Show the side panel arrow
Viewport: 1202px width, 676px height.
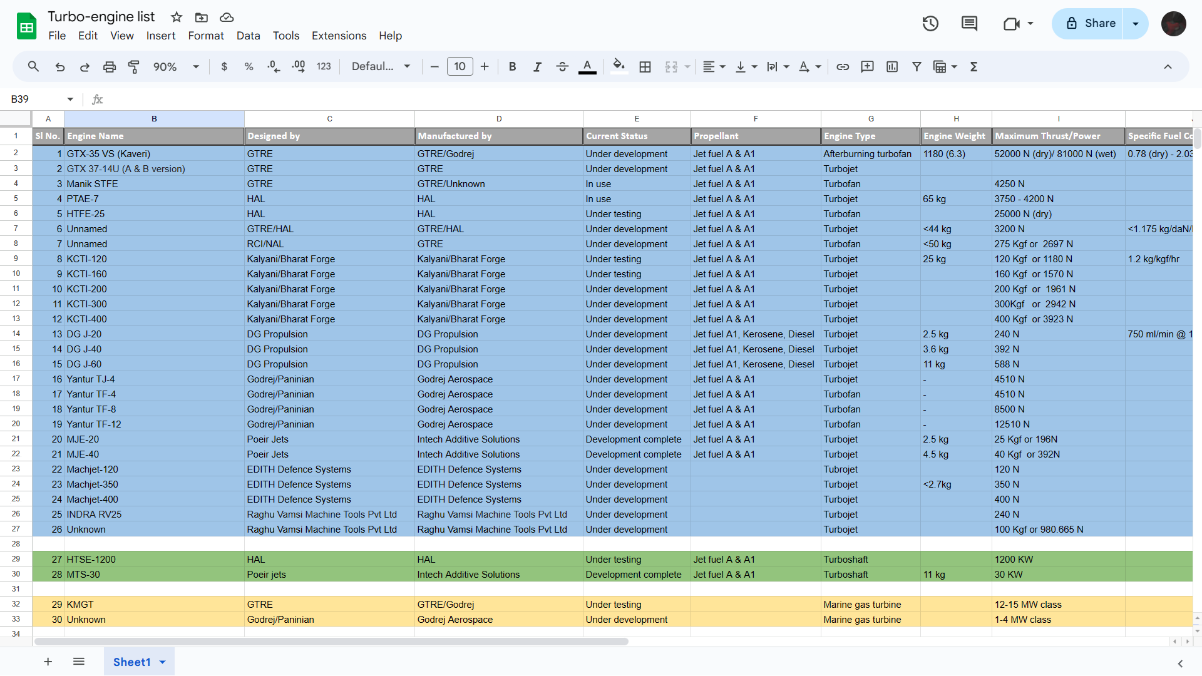point(1180,663)
